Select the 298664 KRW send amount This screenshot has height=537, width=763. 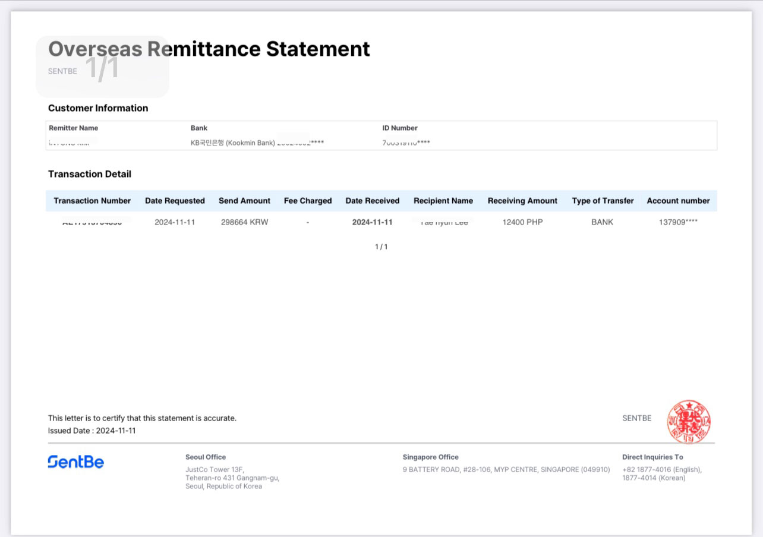point(244,222)
